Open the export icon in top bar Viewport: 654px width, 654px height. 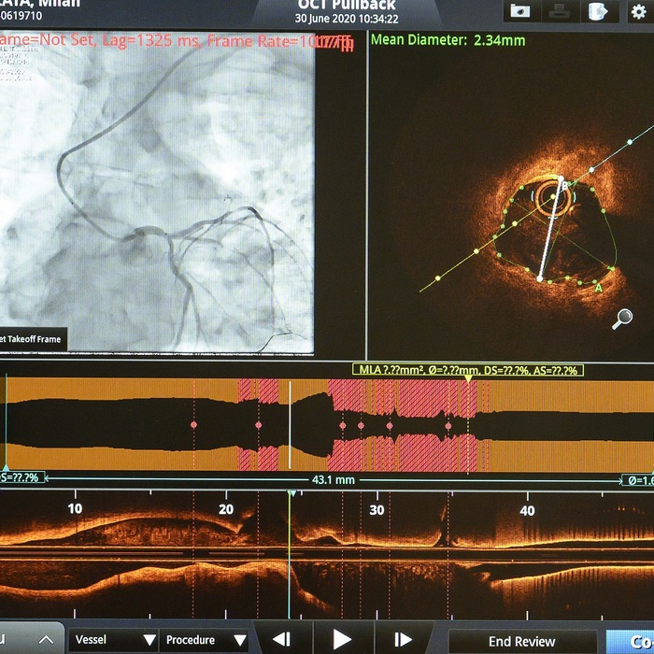click(596, 10)
